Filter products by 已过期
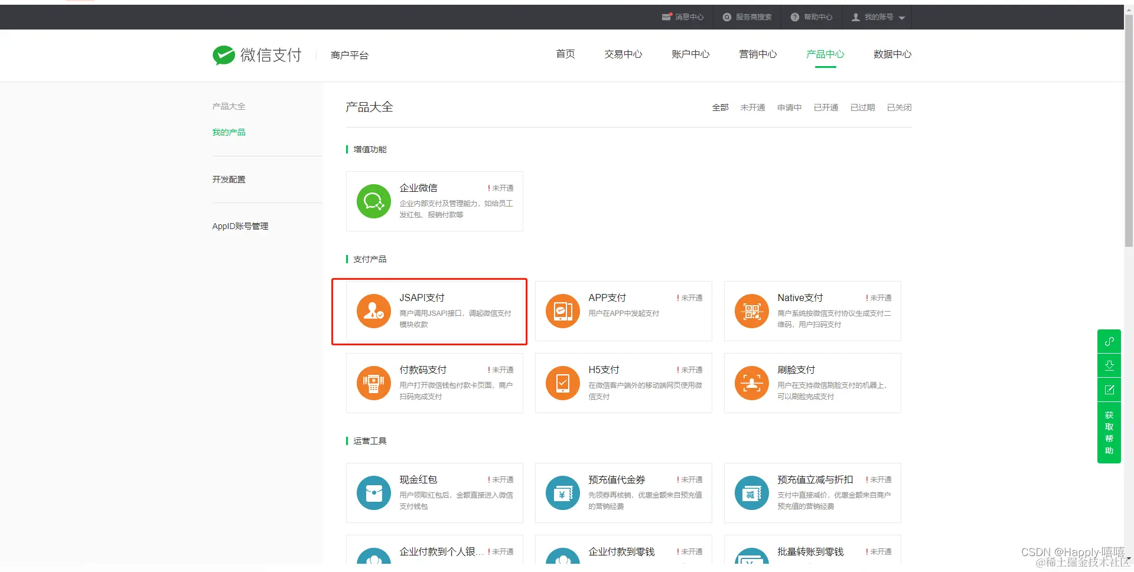The image size is (1134, 572). (x=862, y=107)
